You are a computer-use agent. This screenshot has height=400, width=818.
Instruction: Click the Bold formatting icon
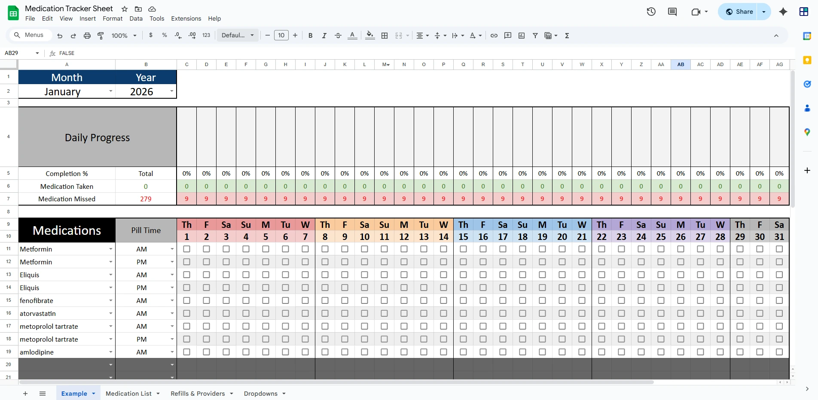point(310,36)
